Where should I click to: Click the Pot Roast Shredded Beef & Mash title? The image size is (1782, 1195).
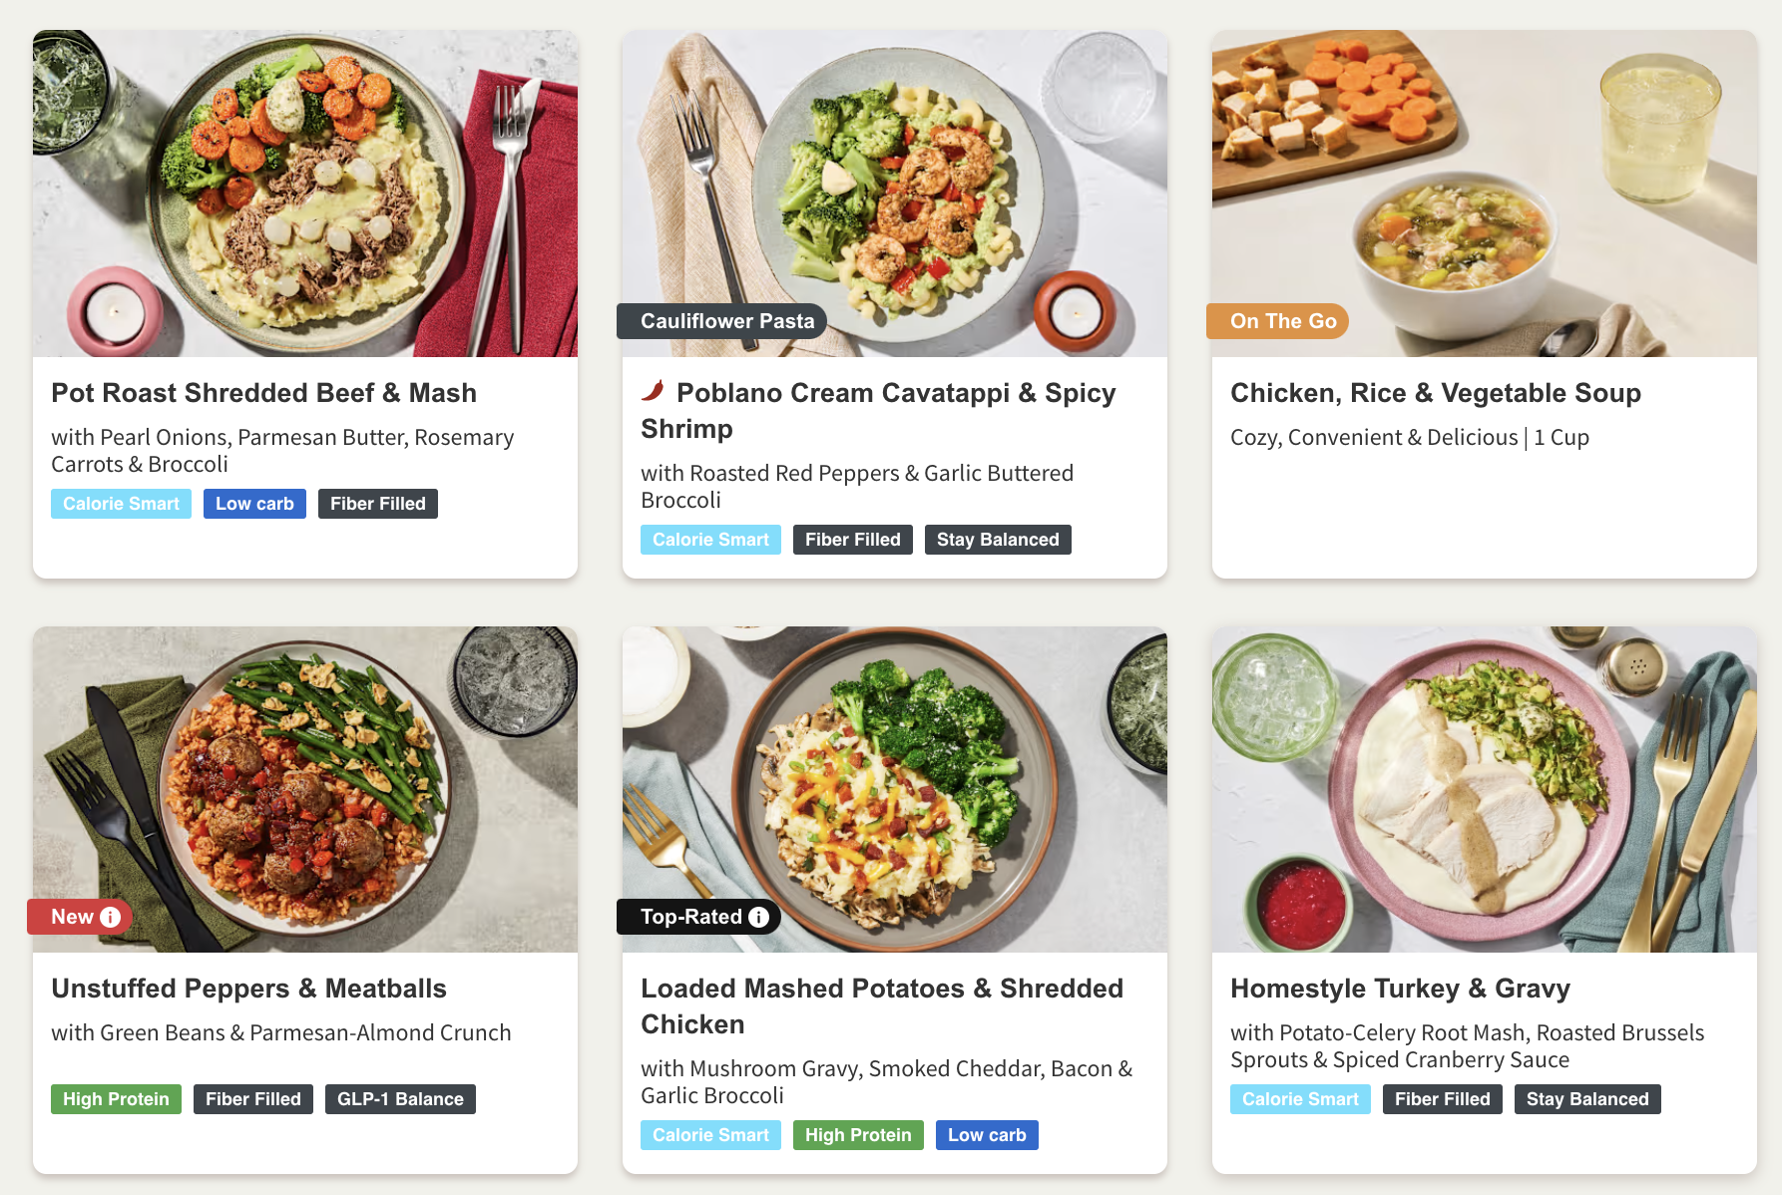click(264, 393)
